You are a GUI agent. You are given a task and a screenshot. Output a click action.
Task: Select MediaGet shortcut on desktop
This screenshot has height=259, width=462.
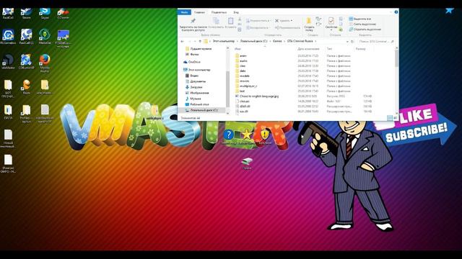tap(45, 37)
